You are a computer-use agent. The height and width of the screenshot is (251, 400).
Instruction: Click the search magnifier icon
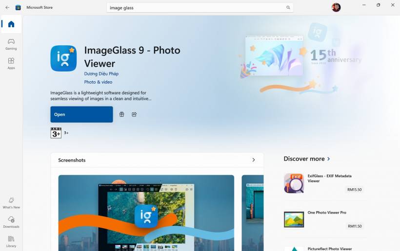pyautogui.click(x=288, y=8)
